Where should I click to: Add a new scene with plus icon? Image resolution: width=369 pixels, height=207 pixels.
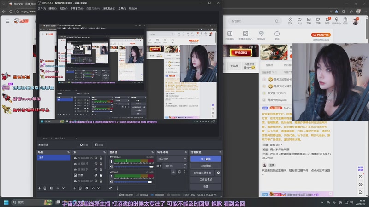39,188
